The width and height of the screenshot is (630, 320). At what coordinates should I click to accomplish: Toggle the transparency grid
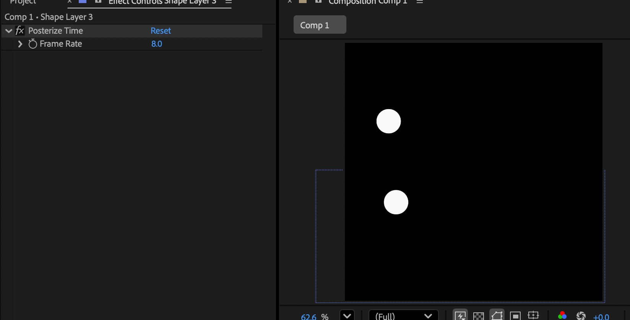click(x=479, y=316)
